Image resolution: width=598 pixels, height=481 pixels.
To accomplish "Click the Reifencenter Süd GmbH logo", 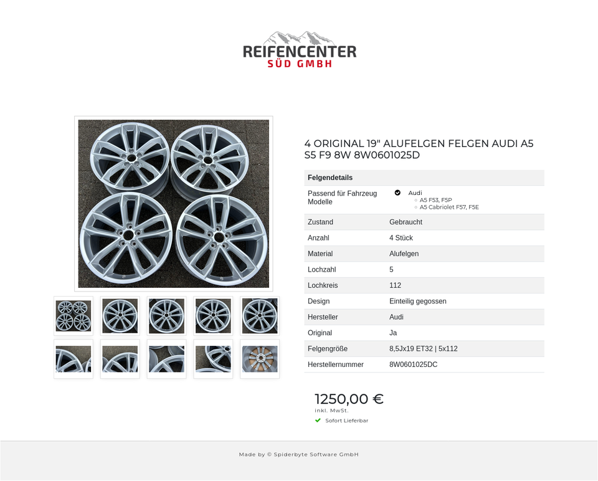I will 299,50.
